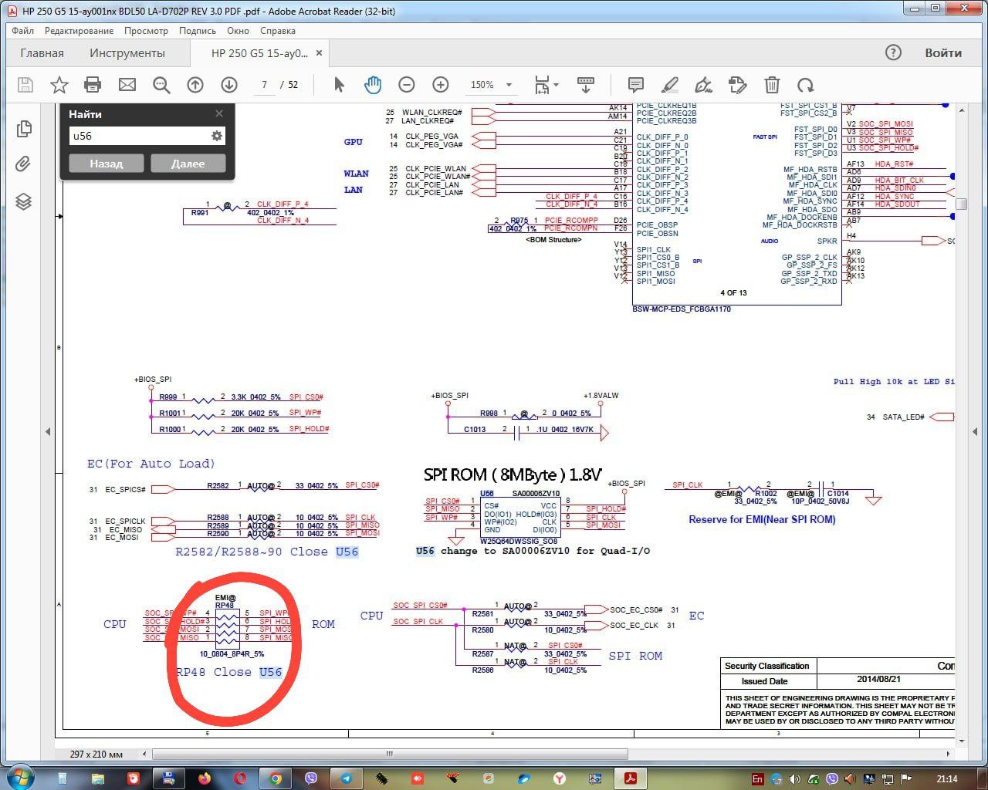
Task: Open Opera browser from the taskbar
Action: click(x=240, y=778)
